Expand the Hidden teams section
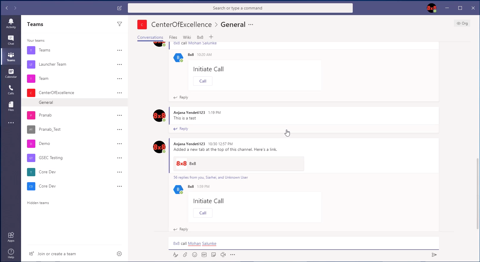Viewport: 480px width, 262px height. coord(38,203)
